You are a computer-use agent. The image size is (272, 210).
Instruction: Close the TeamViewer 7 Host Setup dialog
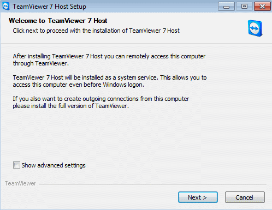tap(262, 7)
